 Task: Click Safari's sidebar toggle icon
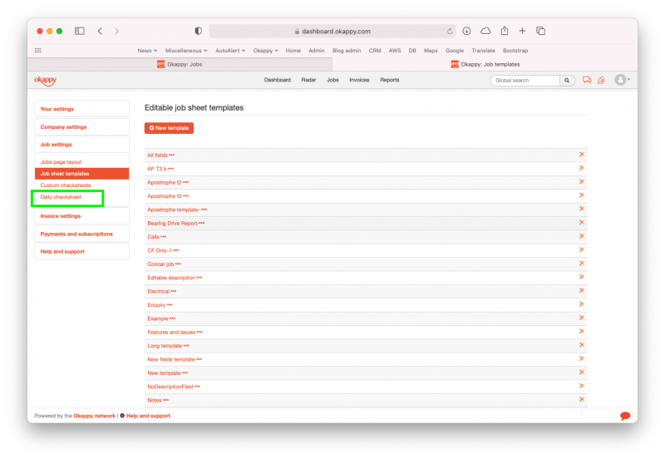pos(80,31)
